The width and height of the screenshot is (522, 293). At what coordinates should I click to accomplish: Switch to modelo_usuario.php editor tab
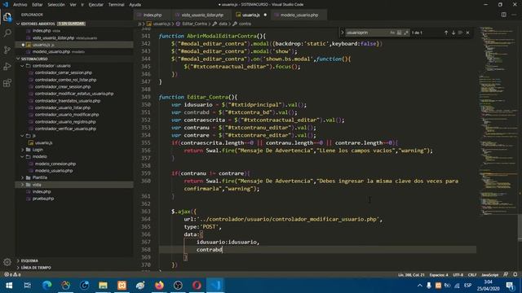coord(299,15)
